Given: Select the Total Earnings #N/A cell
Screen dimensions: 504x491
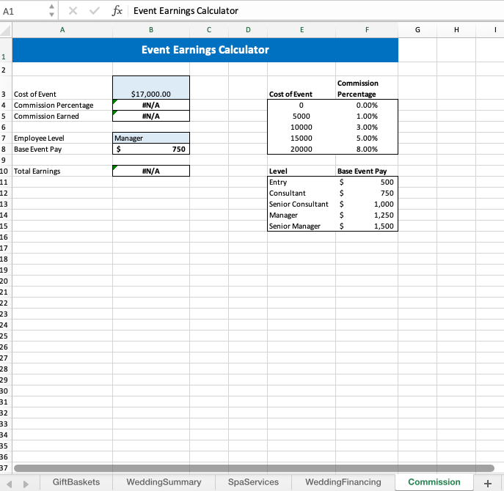Looking at the screenshot, I should (x=151, y=171).
